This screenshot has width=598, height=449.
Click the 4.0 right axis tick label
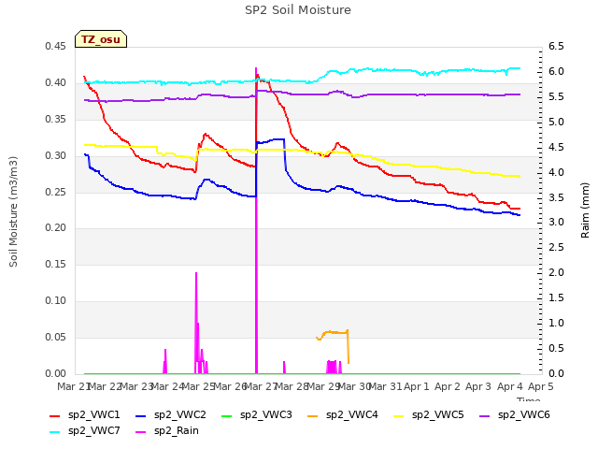556,172
